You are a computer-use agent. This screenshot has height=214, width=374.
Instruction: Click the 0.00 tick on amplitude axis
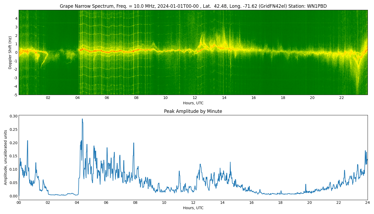click(x=14, y=196)
